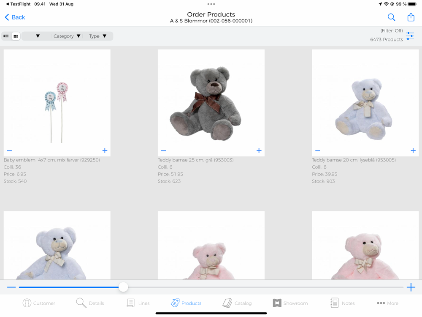
Task: Click the thumbnail size slider knob
Action: point(123,287)
